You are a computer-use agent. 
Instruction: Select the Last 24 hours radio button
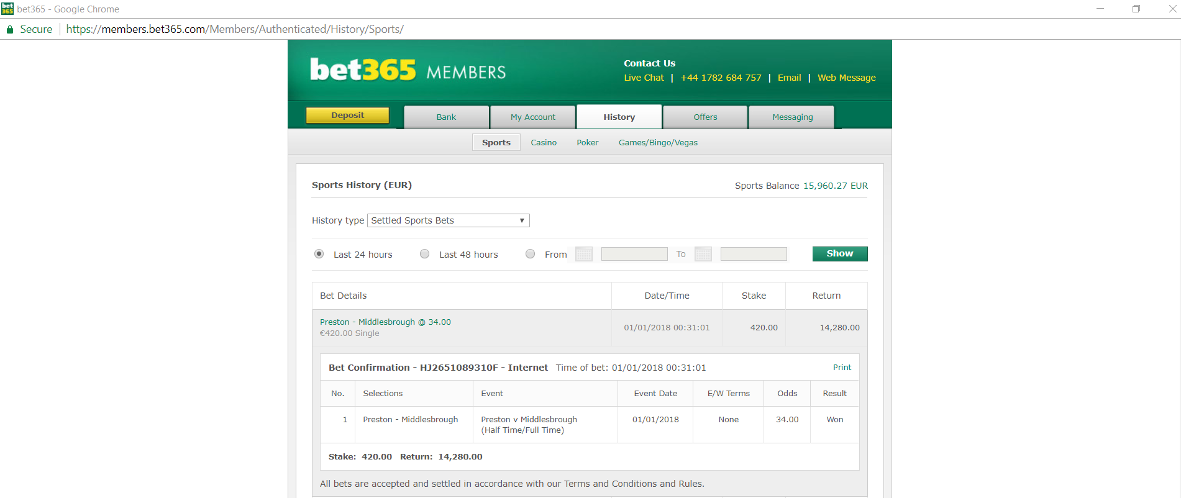point(319,254)
